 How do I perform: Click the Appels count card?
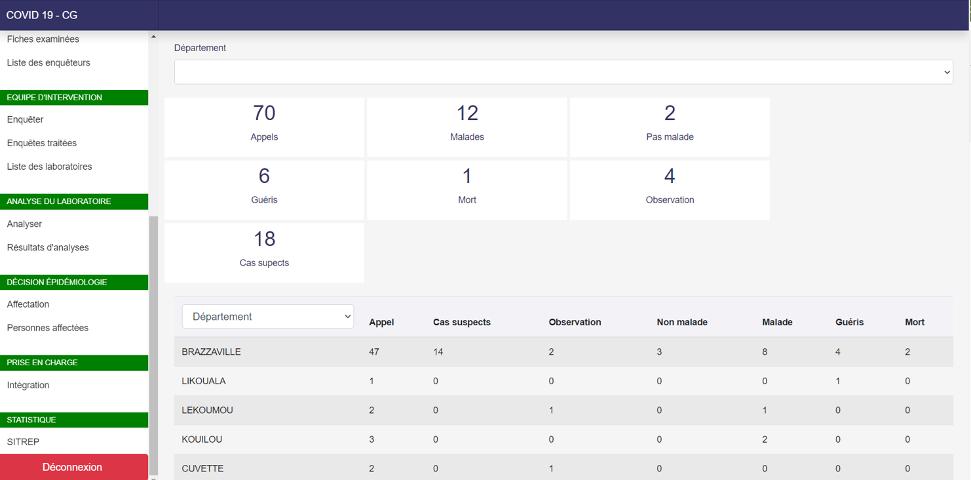pyautogui.click(x=264, y=127)
